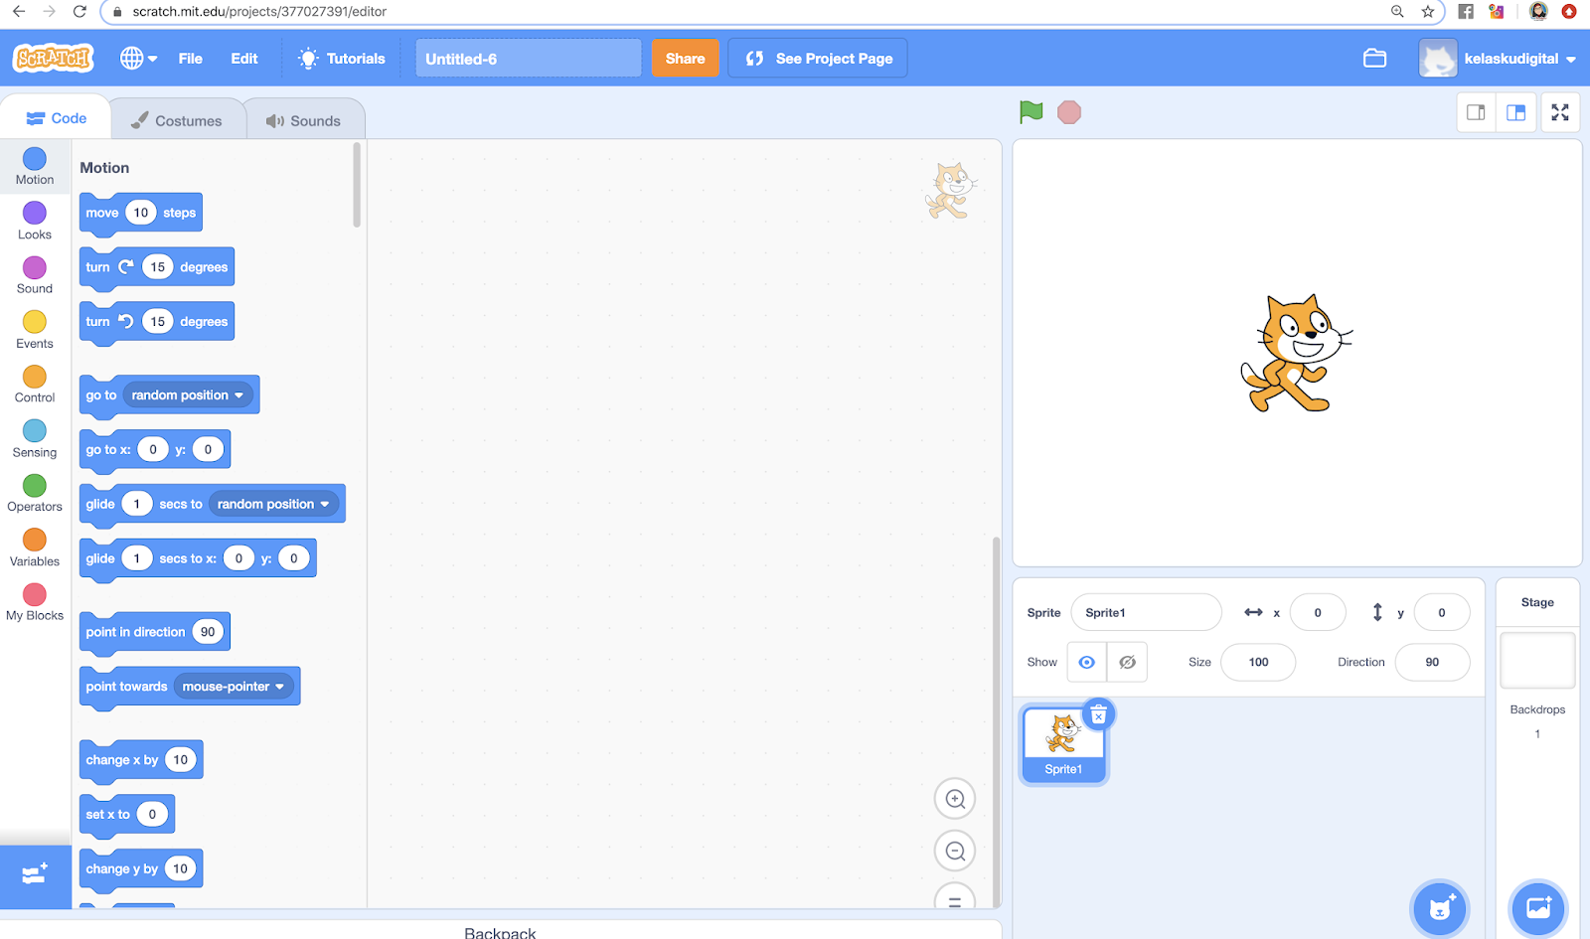Select the Sound block category
1590x939 pixels.
click(x=35, y=275)
